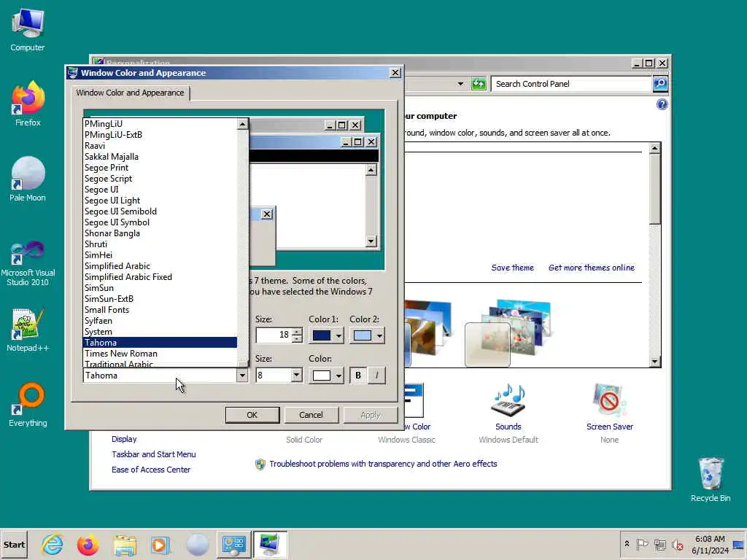Select Segoe UI in font list
The width and height of the screenshot is (747, 560).
(160, 190)
